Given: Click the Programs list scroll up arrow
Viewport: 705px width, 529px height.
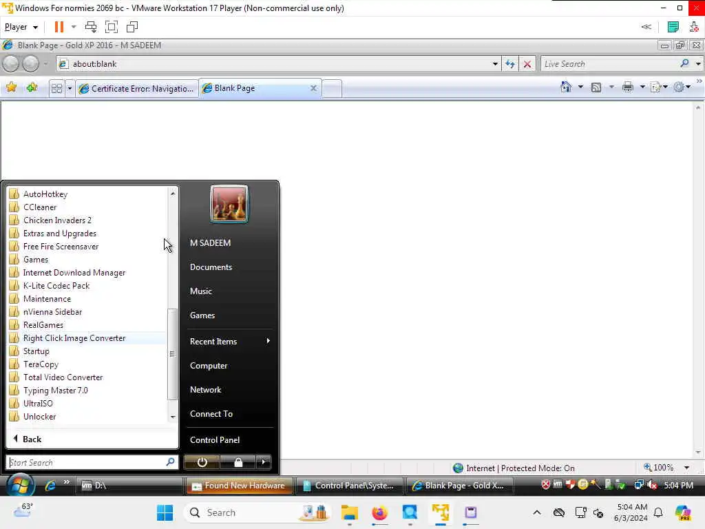Looking at the screenshot, I should tap(173, 194).
